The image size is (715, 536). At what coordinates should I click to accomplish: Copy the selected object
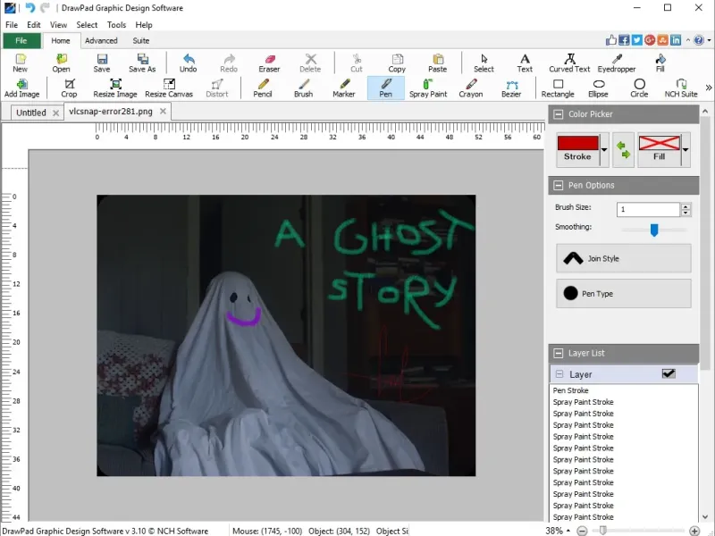pyautogui.click(x=397, y=63)
